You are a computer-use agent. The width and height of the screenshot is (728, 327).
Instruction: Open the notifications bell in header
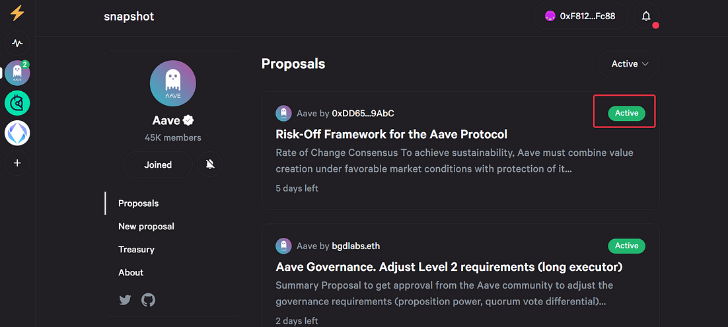point(646,17)
